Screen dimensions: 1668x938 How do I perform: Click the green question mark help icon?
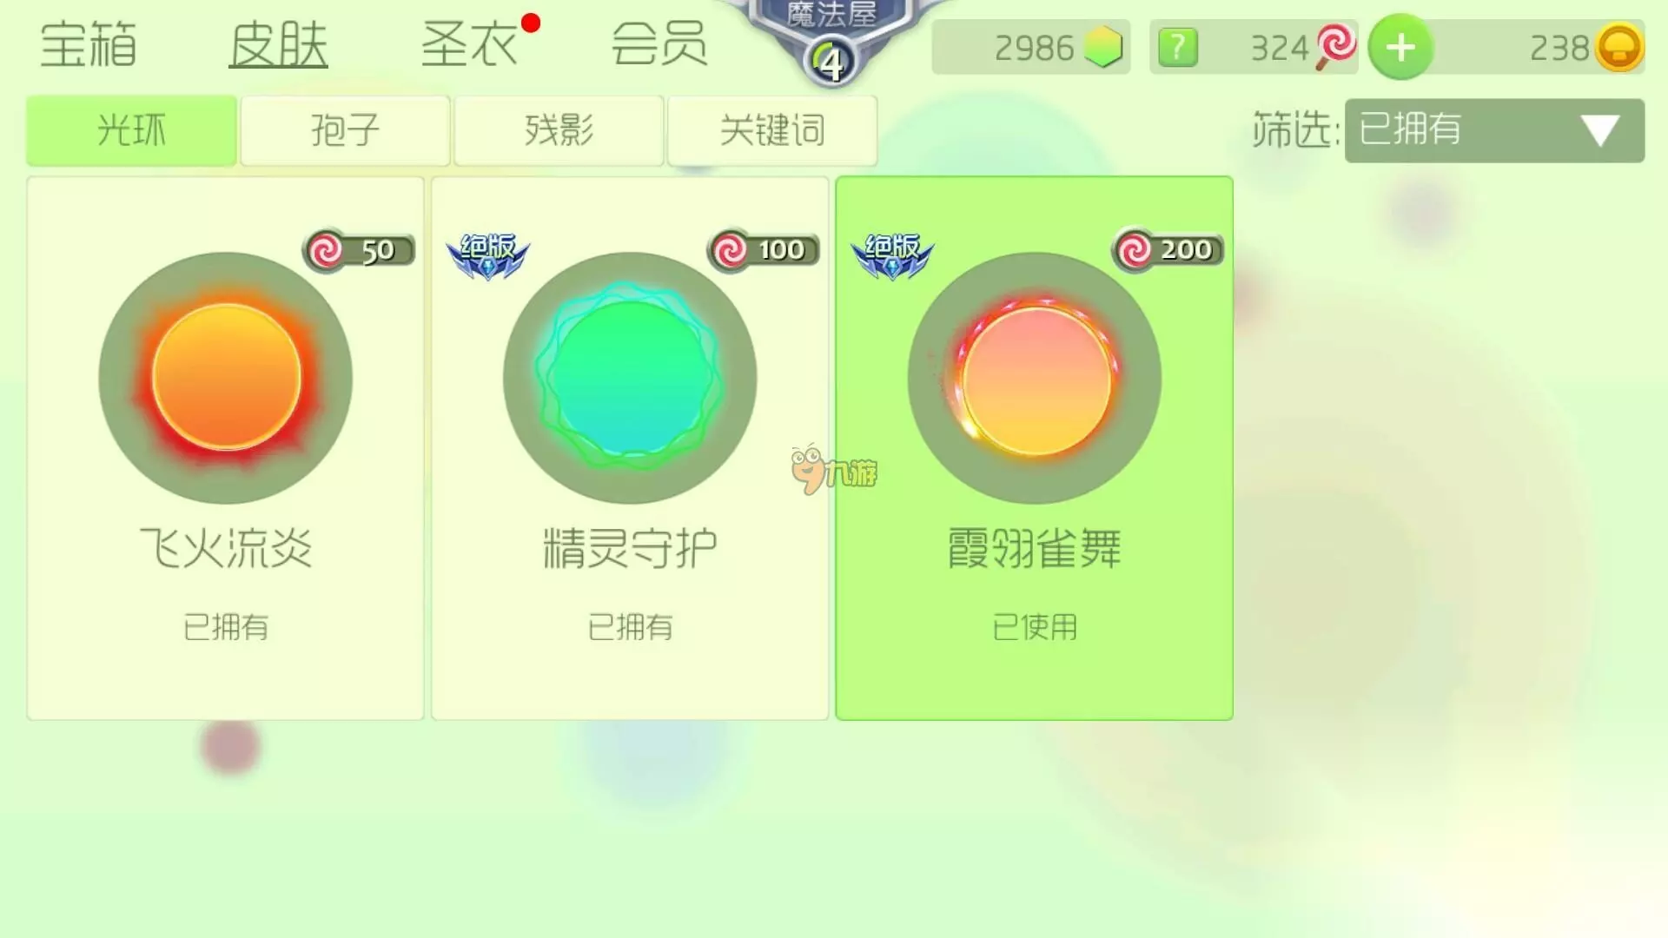pos(1178,47)
